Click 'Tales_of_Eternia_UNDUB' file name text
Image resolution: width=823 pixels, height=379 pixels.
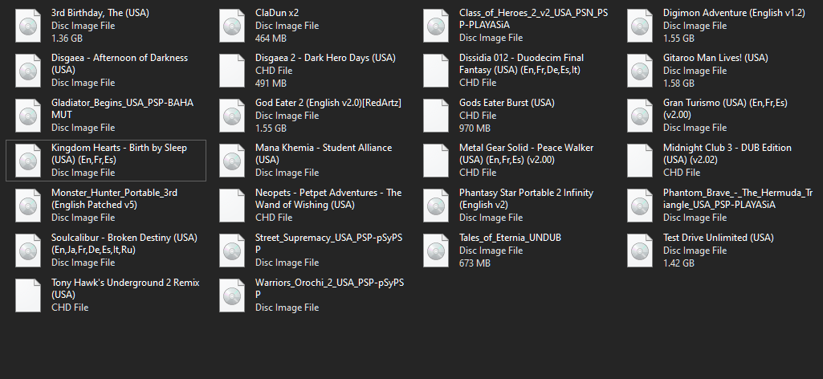point(510,238)
